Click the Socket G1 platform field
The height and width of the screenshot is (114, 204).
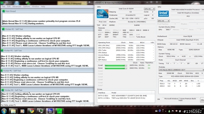[x=137, y=22]
